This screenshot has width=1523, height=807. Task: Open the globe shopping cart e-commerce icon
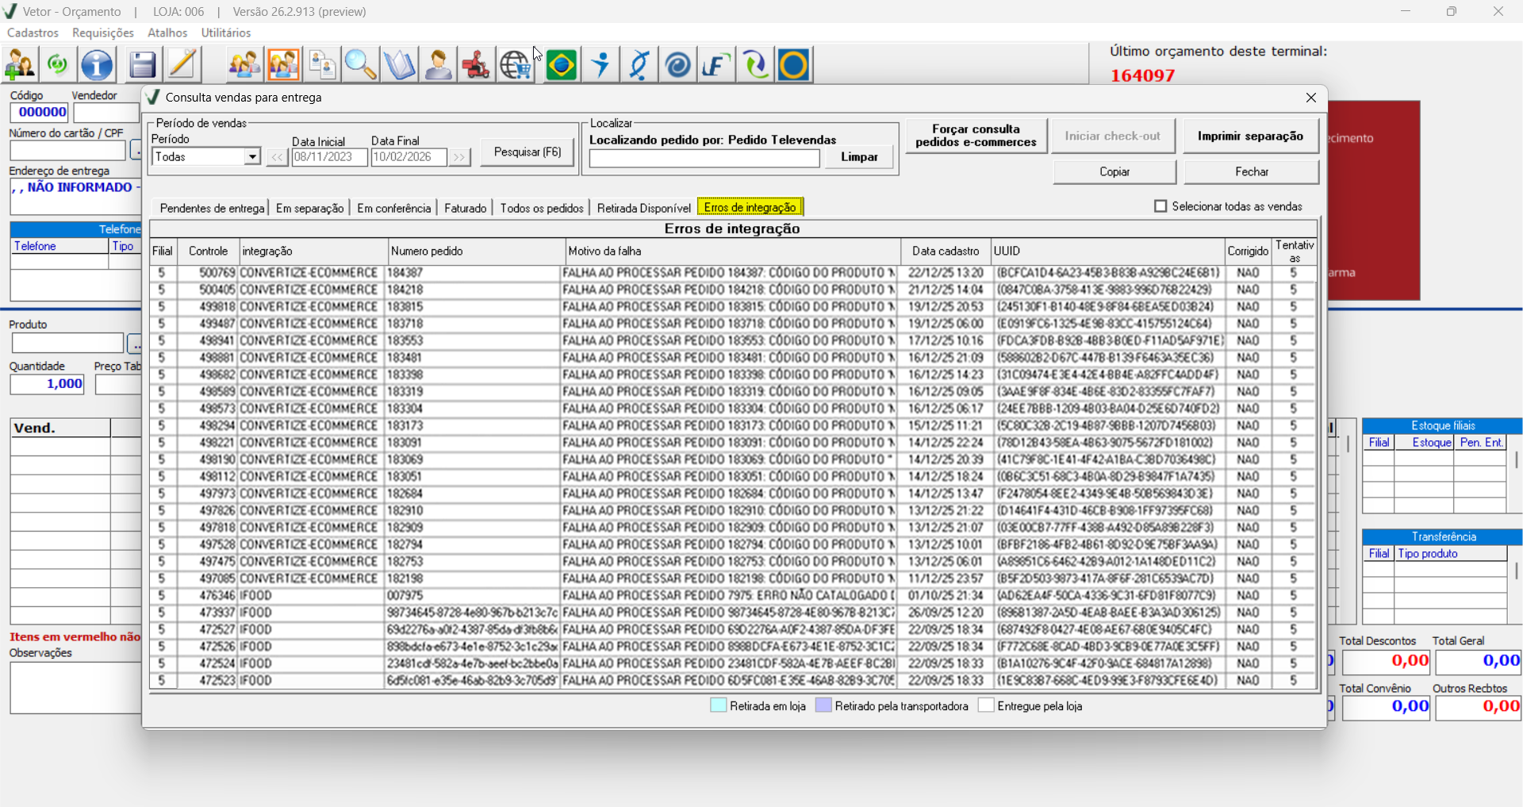(x=516, y=65)
